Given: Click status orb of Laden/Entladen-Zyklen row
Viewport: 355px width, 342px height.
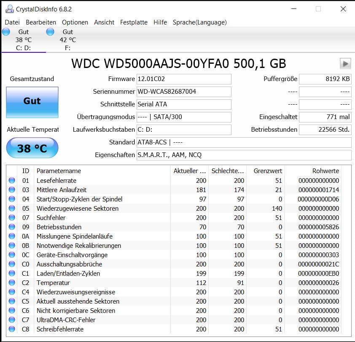Looking at the screenshot, I should click(12, 274).
